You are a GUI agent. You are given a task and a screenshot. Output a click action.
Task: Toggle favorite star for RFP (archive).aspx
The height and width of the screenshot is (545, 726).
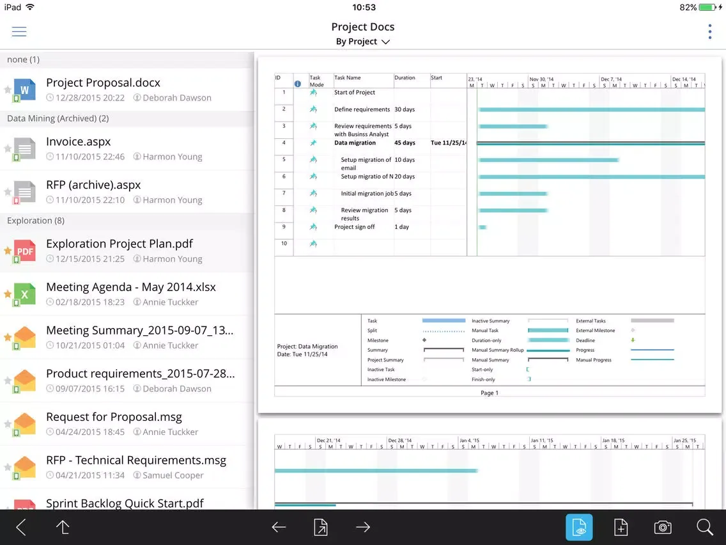(x=8, y=191)
